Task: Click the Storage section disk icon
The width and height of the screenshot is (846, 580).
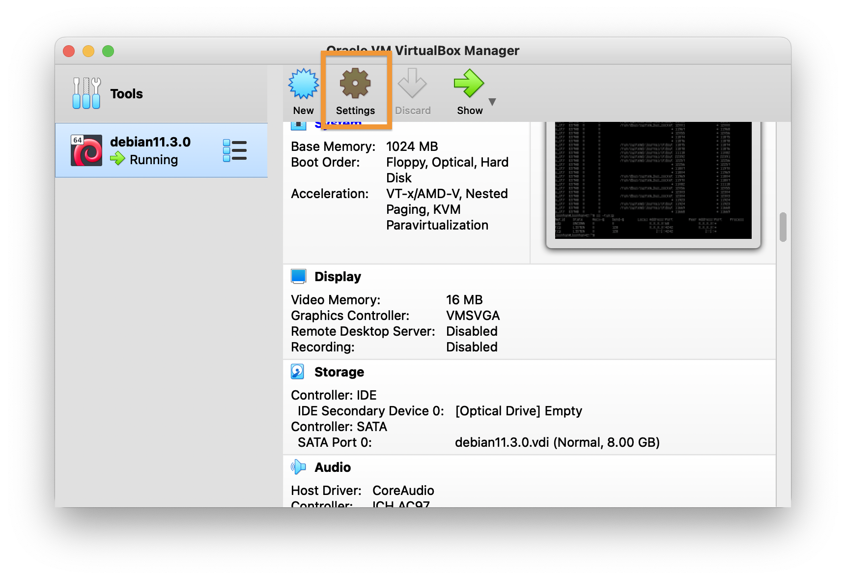Action: [x=298, y=372]
